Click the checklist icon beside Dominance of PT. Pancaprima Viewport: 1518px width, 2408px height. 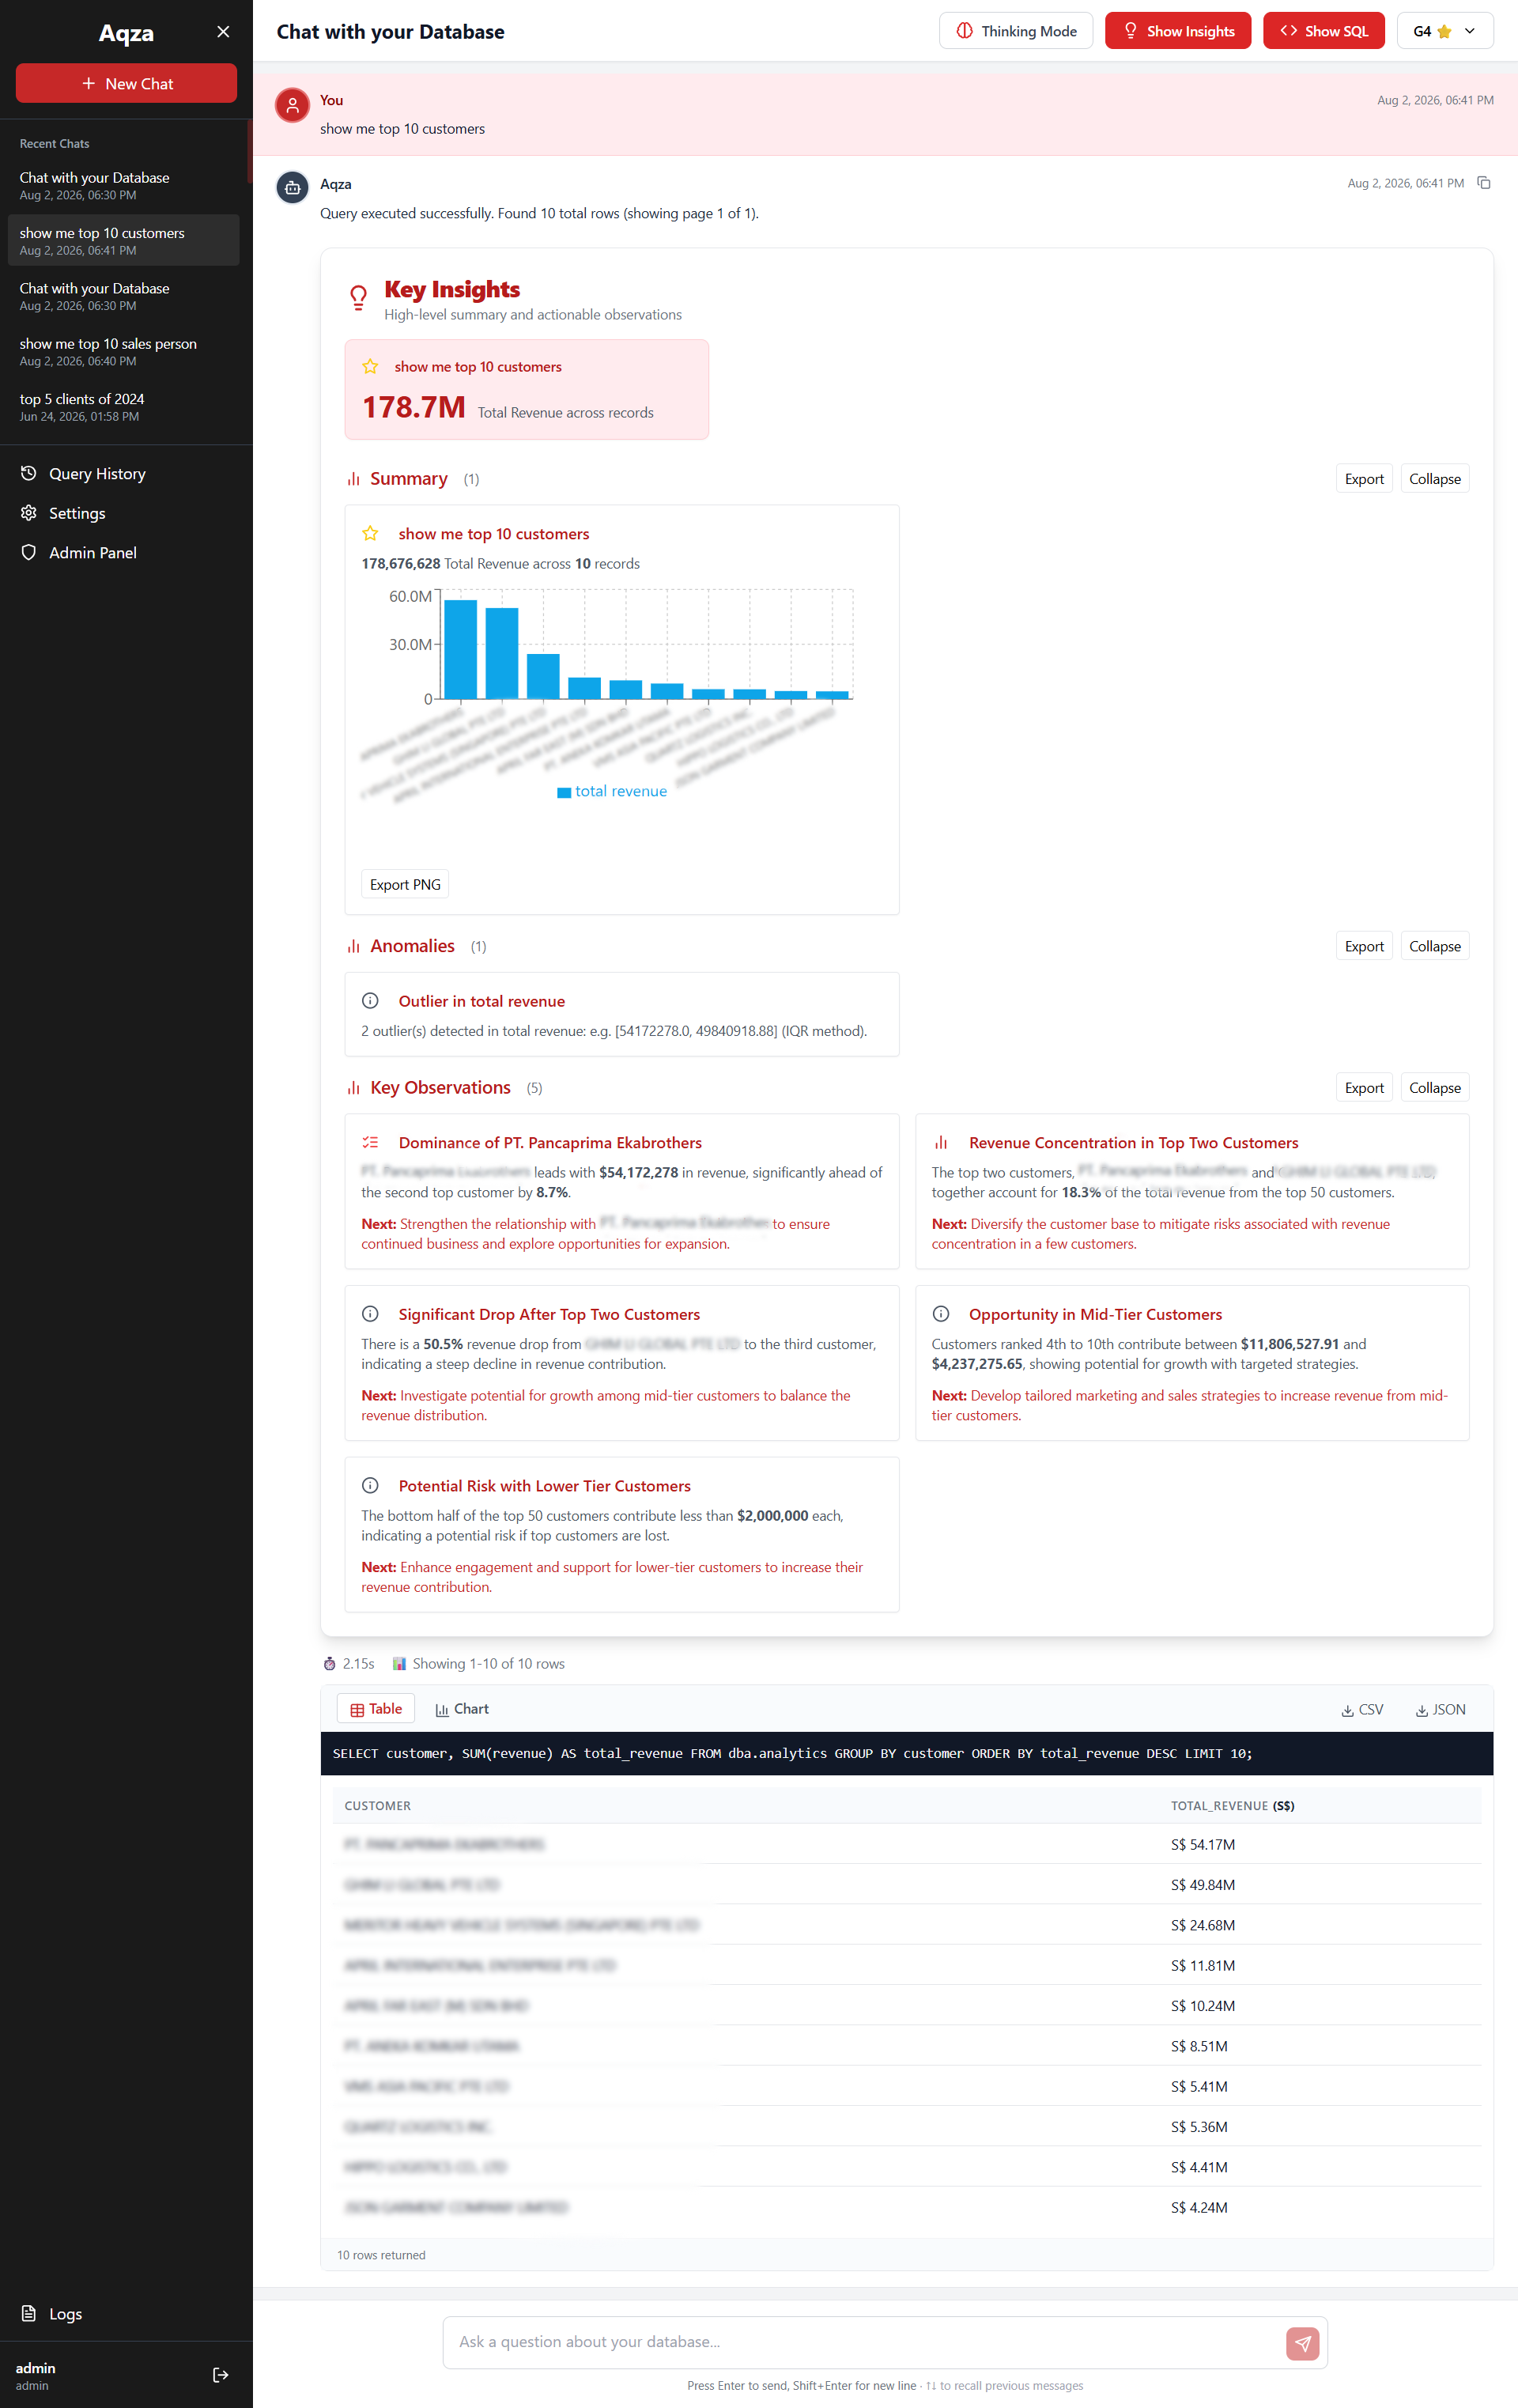tap(370, 1142)
